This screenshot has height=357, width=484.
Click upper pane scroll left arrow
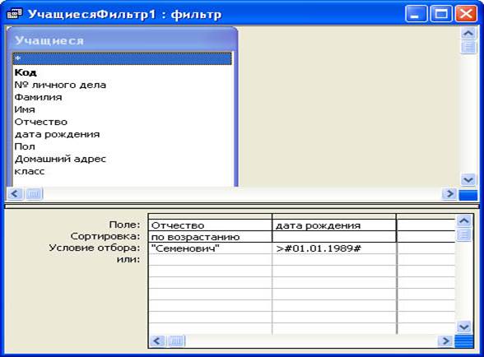[x=15, y=194]
